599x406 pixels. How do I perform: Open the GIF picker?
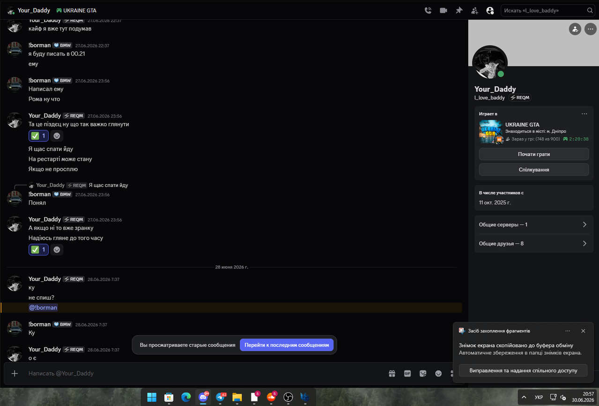click(407, 373)
